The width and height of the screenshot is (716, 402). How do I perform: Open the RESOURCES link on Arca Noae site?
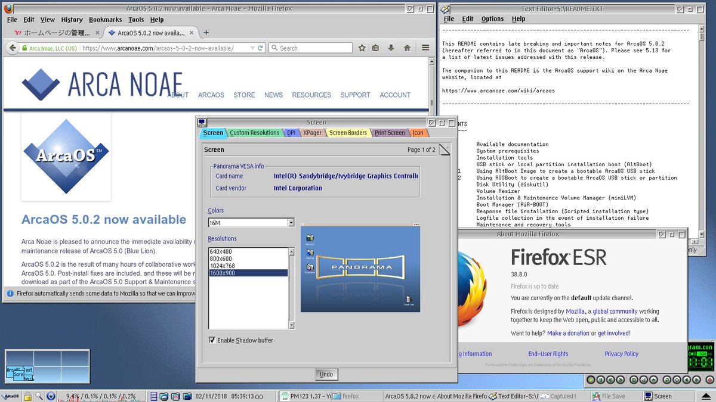click(311, 95)
